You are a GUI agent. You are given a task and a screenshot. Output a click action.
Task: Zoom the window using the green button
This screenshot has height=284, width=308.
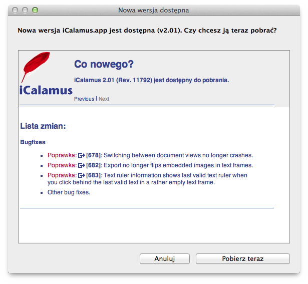(35, 10)
